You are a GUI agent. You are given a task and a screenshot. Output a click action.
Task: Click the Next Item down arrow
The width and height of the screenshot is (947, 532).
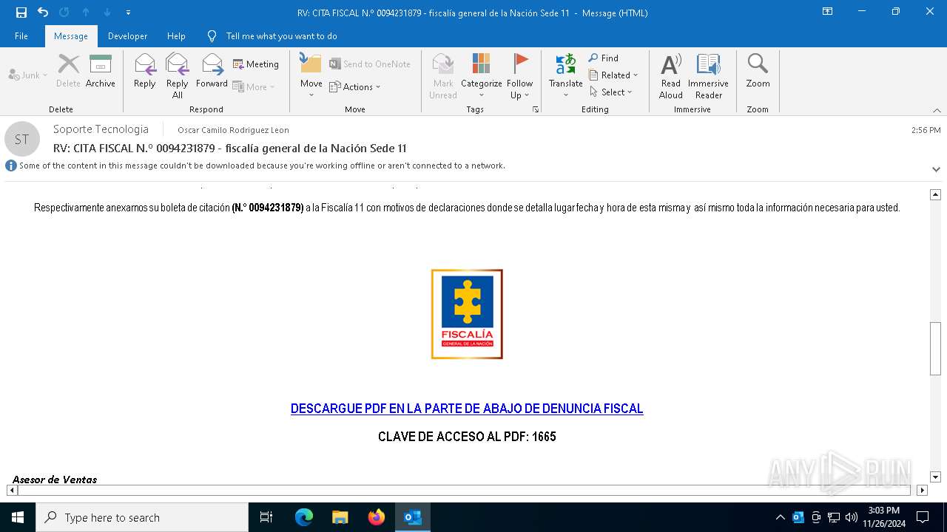pyautogui.click(x=107, y=13)
